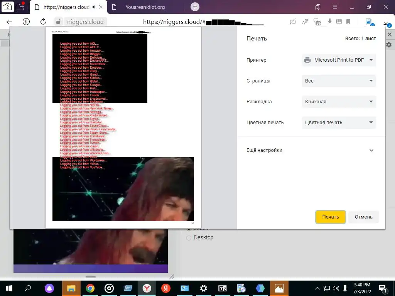Open taskbar search magnifier
The height and width of the screenshot is (296, 395).
pyautogui.click(x=28, y=288)
